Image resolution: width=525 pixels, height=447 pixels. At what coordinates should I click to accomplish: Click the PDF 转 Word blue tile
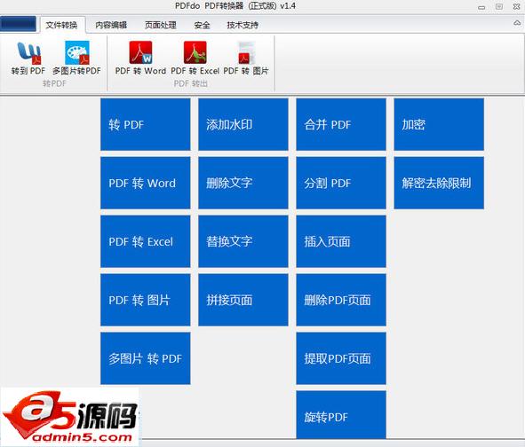click(x=146, y=183)
